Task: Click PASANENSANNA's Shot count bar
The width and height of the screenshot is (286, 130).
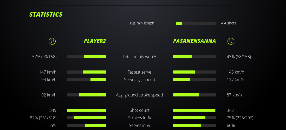Action: tap(194, 110)
